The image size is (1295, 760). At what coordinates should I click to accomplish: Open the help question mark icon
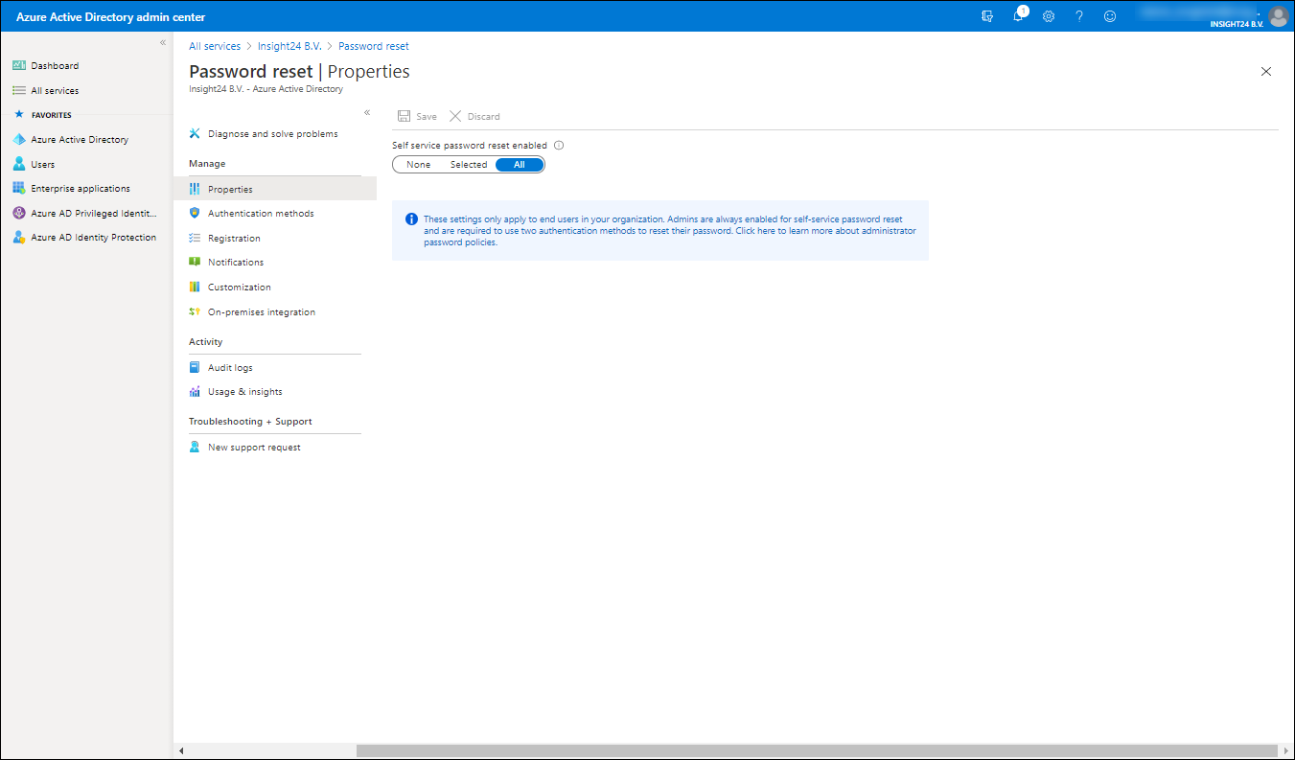(1079, 16)
